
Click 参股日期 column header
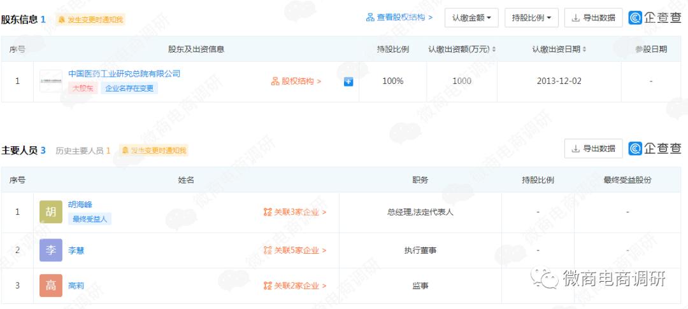[651, 50]
